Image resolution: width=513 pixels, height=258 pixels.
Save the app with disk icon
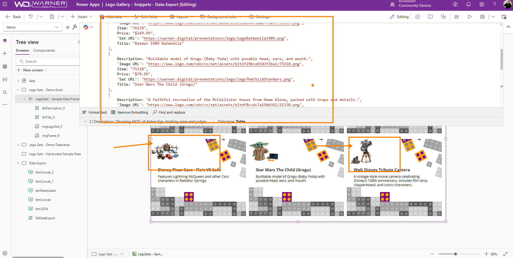point(483,17)
